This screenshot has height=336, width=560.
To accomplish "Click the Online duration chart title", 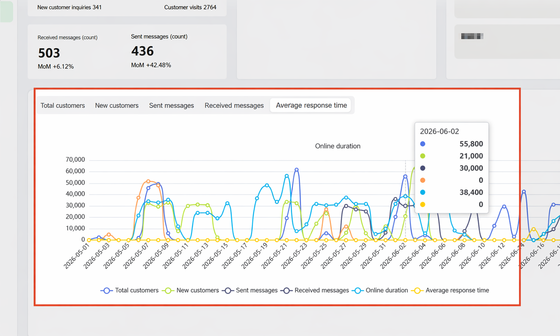I will [337, 146].
